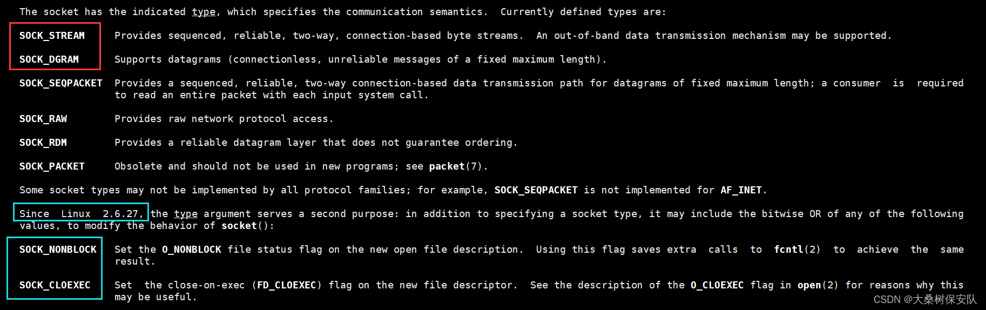Click the FD_CLOEXEC text in parentheses
The image size is (986, 310).
[x=286, y=285]
